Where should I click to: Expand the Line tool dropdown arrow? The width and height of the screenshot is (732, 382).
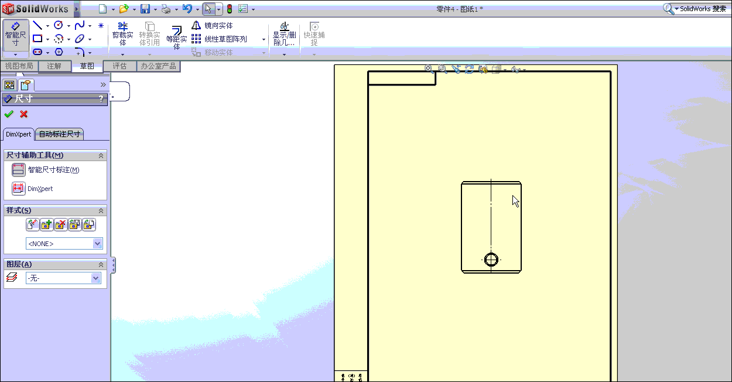coord(47,26)
